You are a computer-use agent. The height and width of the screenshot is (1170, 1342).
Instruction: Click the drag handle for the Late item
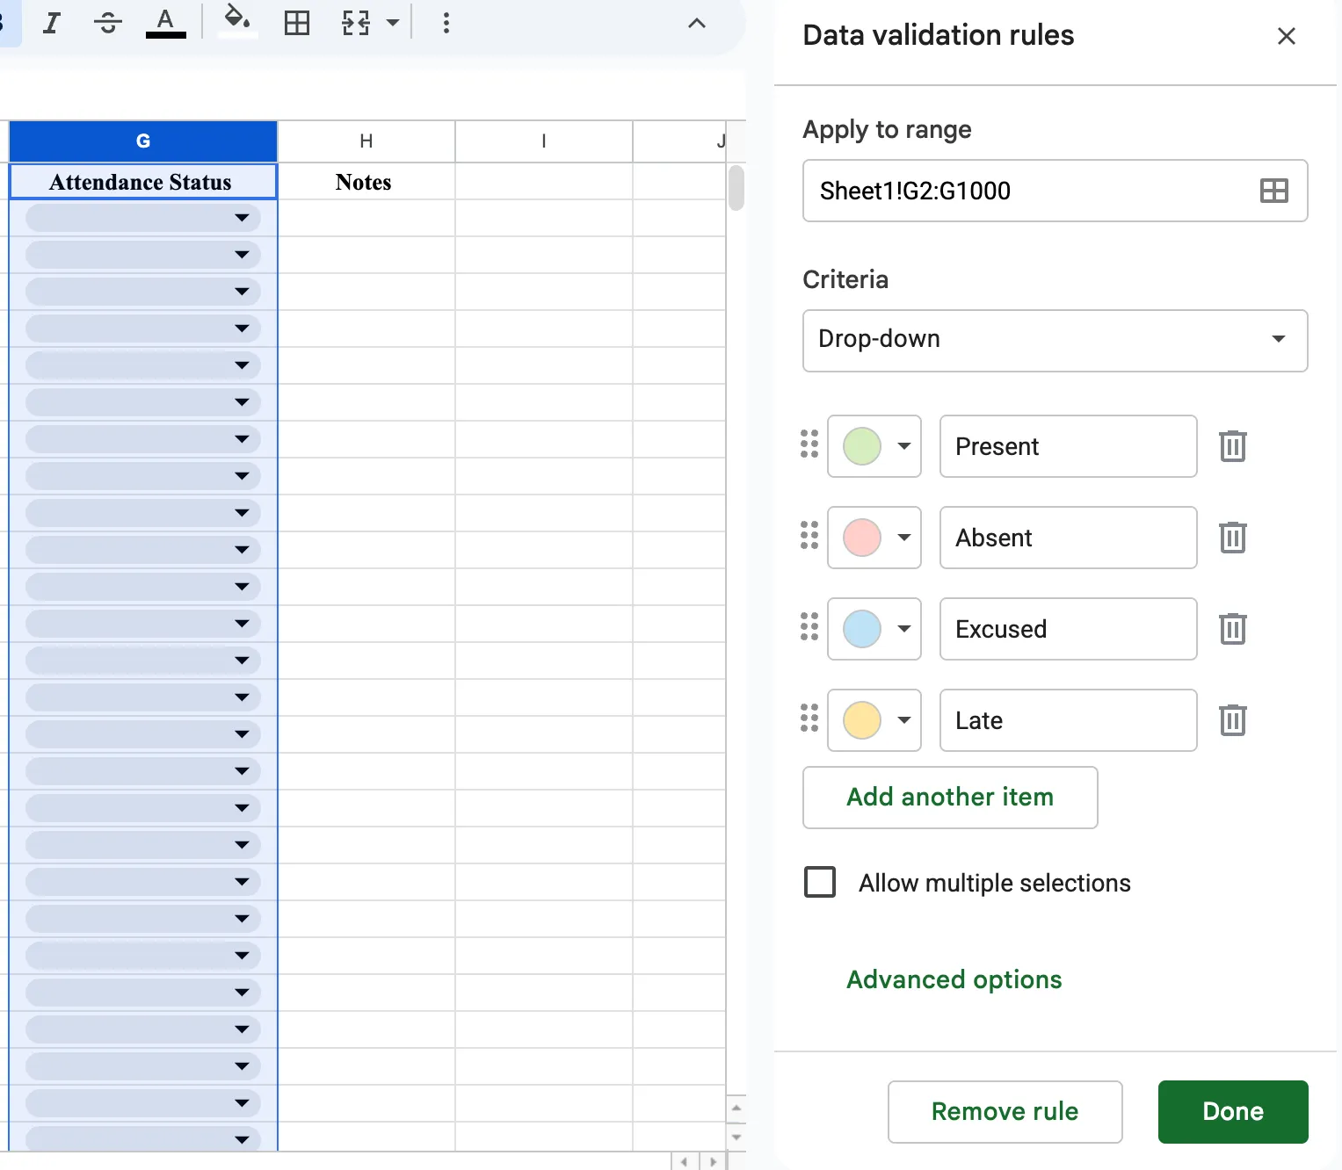809,719
